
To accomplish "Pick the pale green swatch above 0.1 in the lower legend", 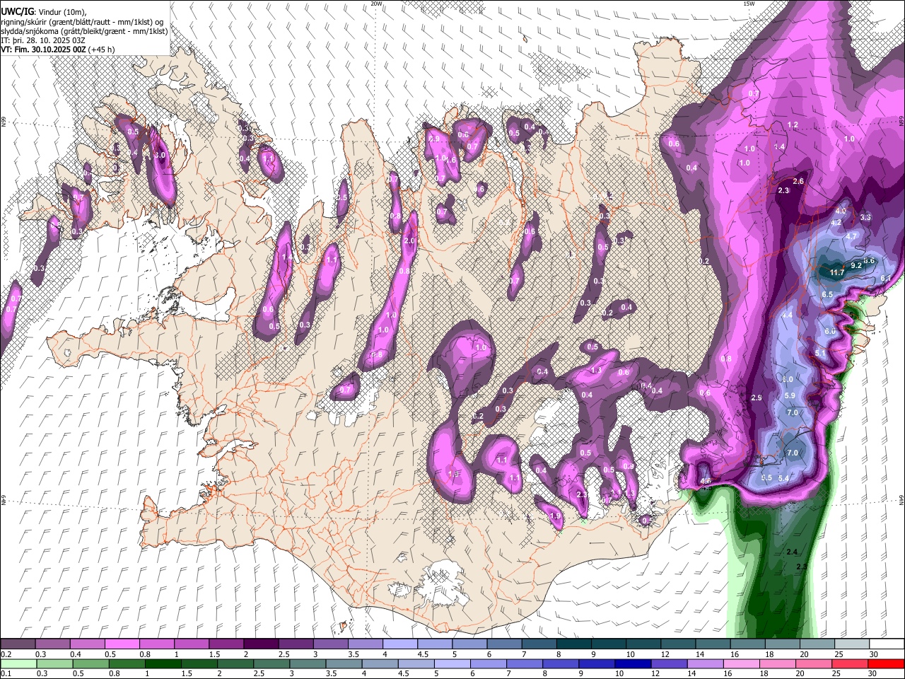I will point(18,663).
